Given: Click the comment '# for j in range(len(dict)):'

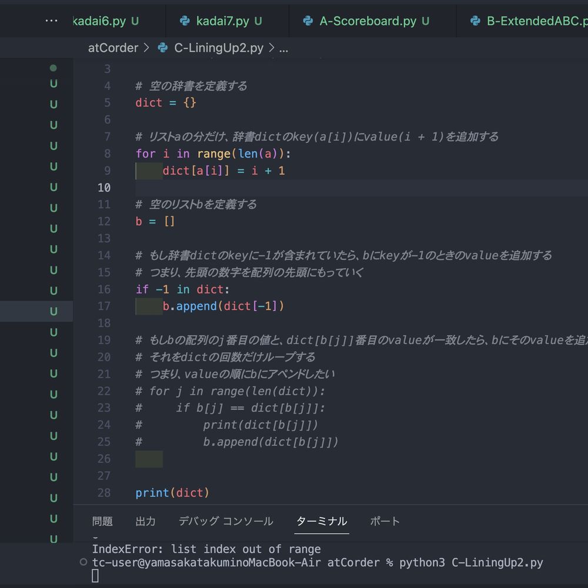Looking at the screenshot, I should [x=230, y=391].
